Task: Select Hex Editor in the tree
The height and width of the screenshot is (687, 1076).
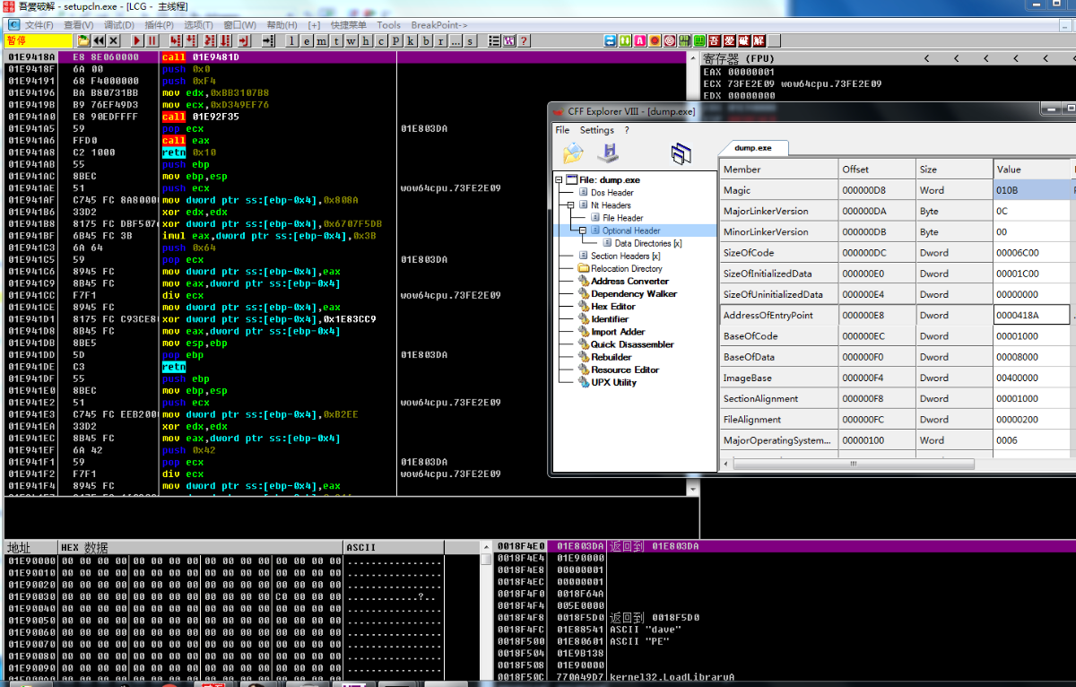Action: 612,307
